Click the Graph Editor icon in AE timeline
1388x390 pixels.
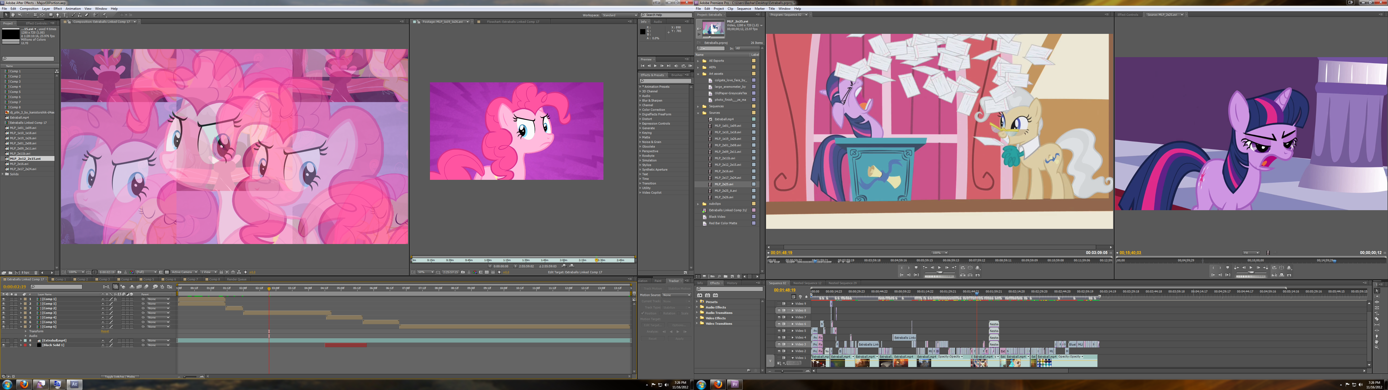(170, 287)
